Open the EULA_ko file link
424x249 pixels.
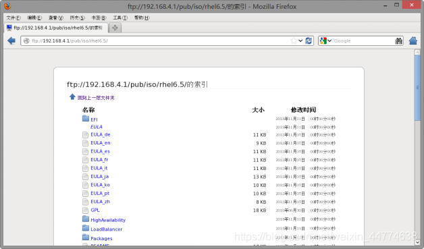tap(100, 185)
